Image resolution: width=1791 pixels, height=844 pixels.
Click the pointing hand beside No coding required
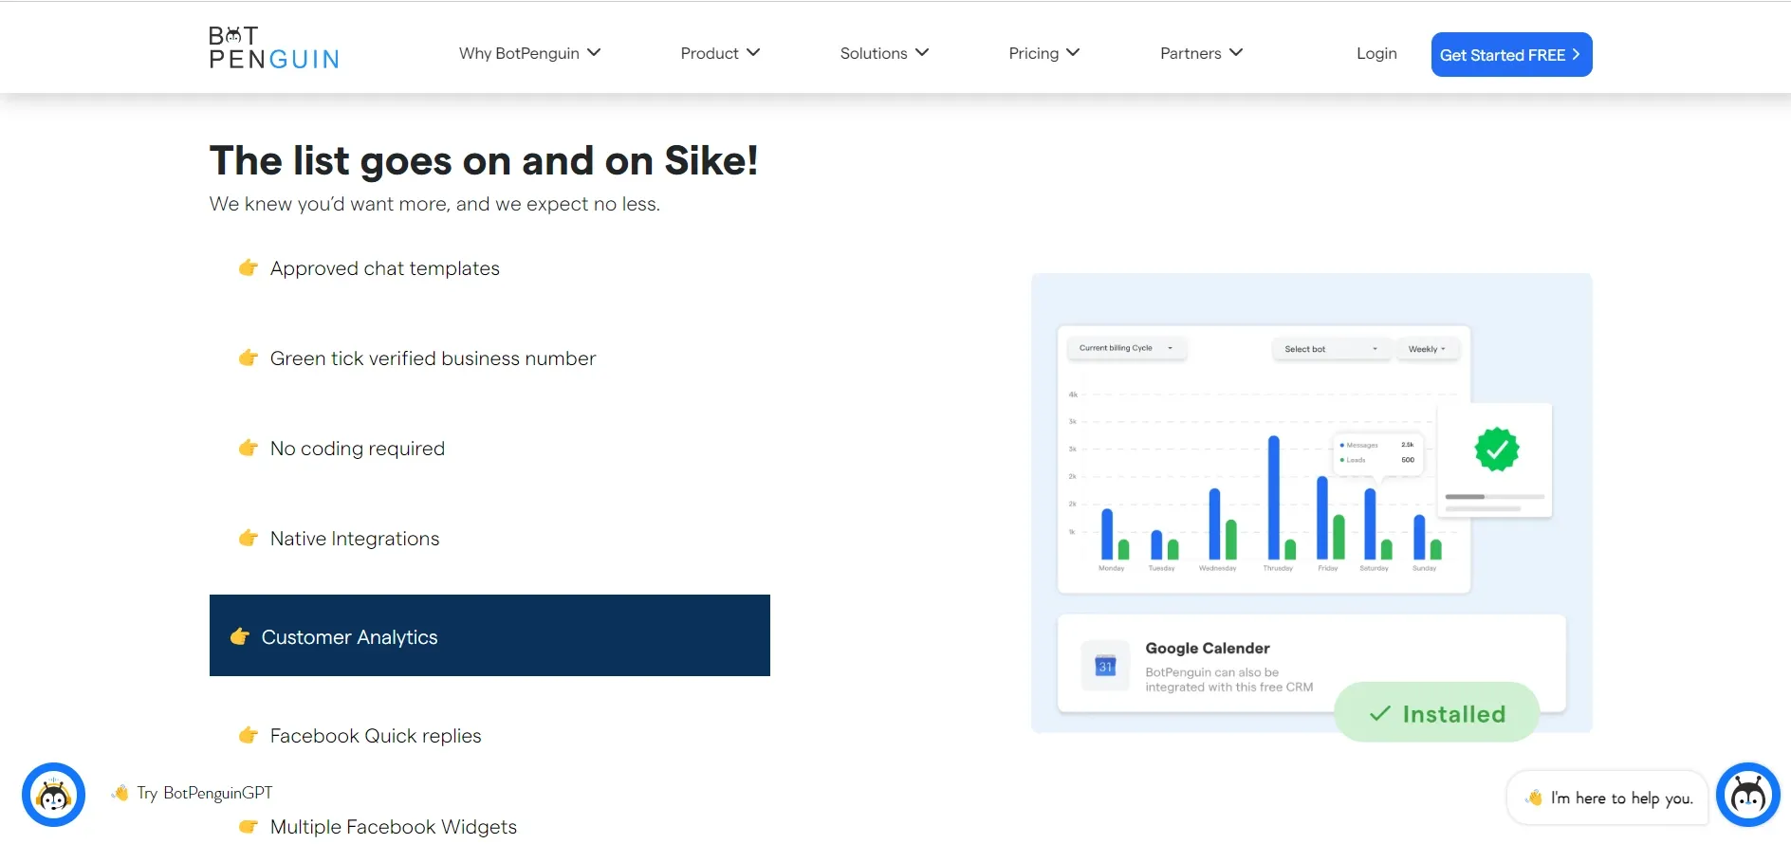(x=249, y=449)
